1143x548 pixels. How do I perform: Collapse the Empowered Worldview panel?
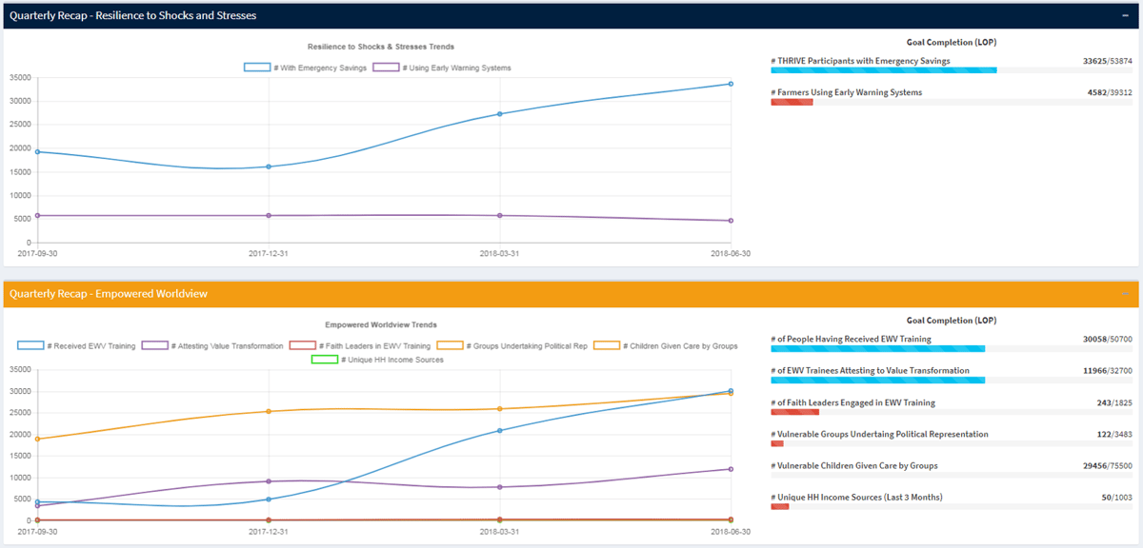1126,294
